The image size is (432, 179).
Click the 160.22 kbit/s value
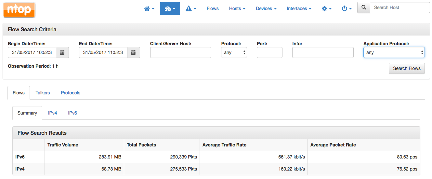point(292,169)
